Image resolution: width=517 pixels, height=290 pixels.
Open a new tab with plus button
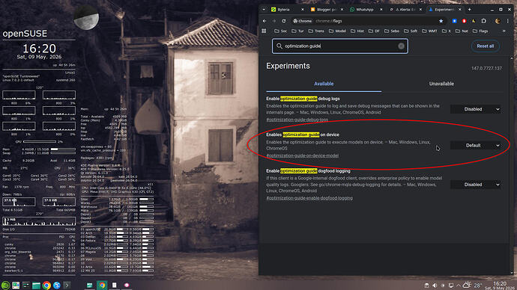pyautogui.click(x=470, y=10)
